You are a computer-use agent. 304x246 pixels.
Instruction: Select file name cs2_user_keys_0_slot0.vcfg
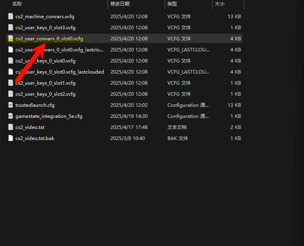pos(46,61)
